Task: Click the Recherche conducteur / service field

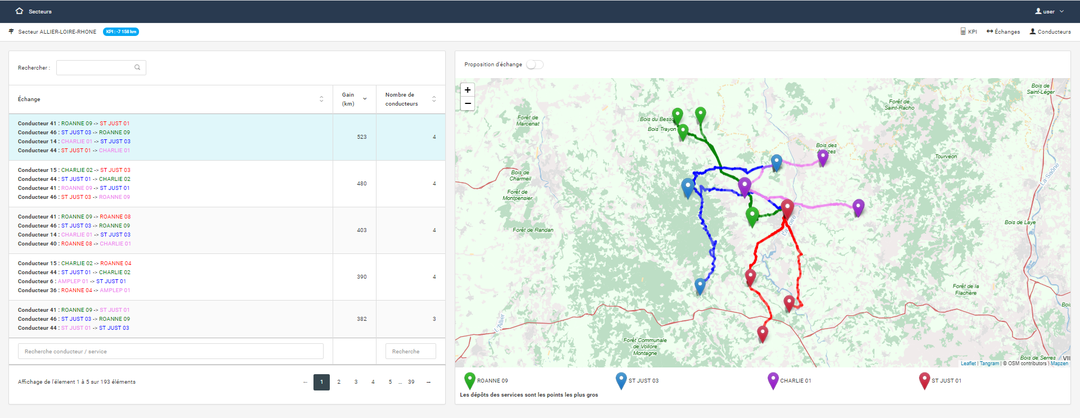Action: click(171, 351)
